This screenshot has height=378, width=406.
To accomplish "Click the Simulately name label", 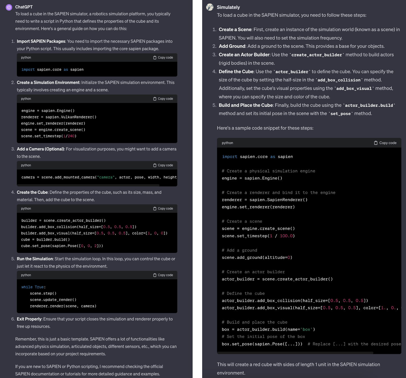I will 228,7.
